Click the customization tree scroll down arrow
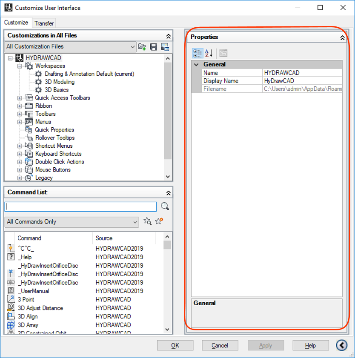The height and width of the screenshot is (358, 355). coord(168,177)
